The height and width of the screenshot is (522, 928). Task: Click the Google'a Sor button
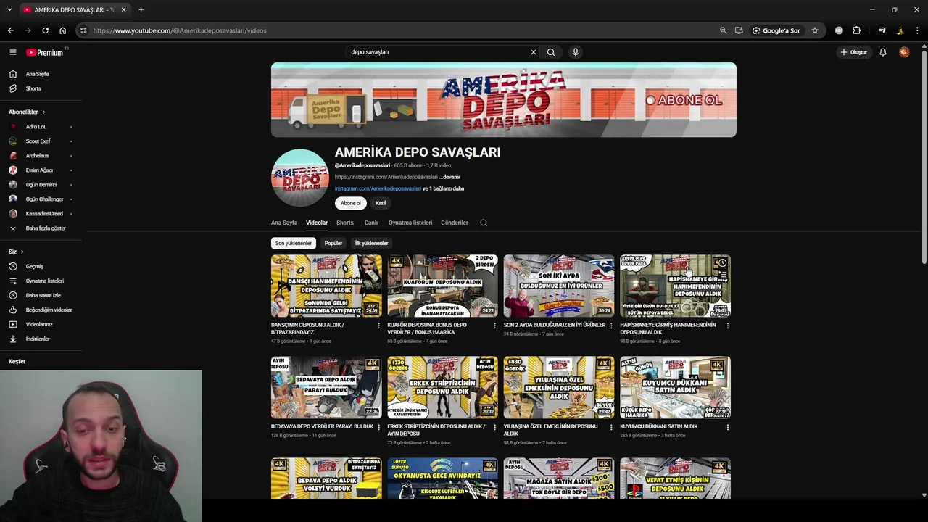776,30
